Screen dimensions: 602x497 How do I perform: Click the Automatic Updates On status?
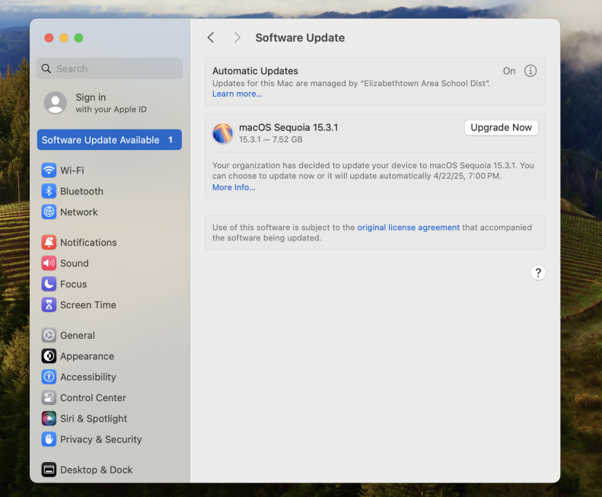tap(509, 71)
